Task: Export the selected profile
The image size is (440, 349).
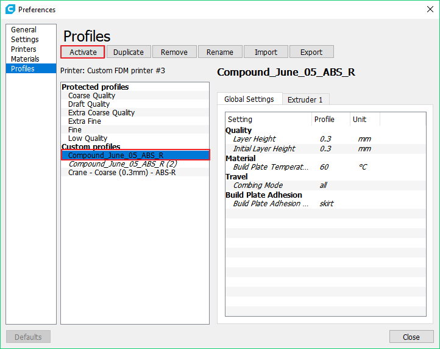Action: point(311,52)
